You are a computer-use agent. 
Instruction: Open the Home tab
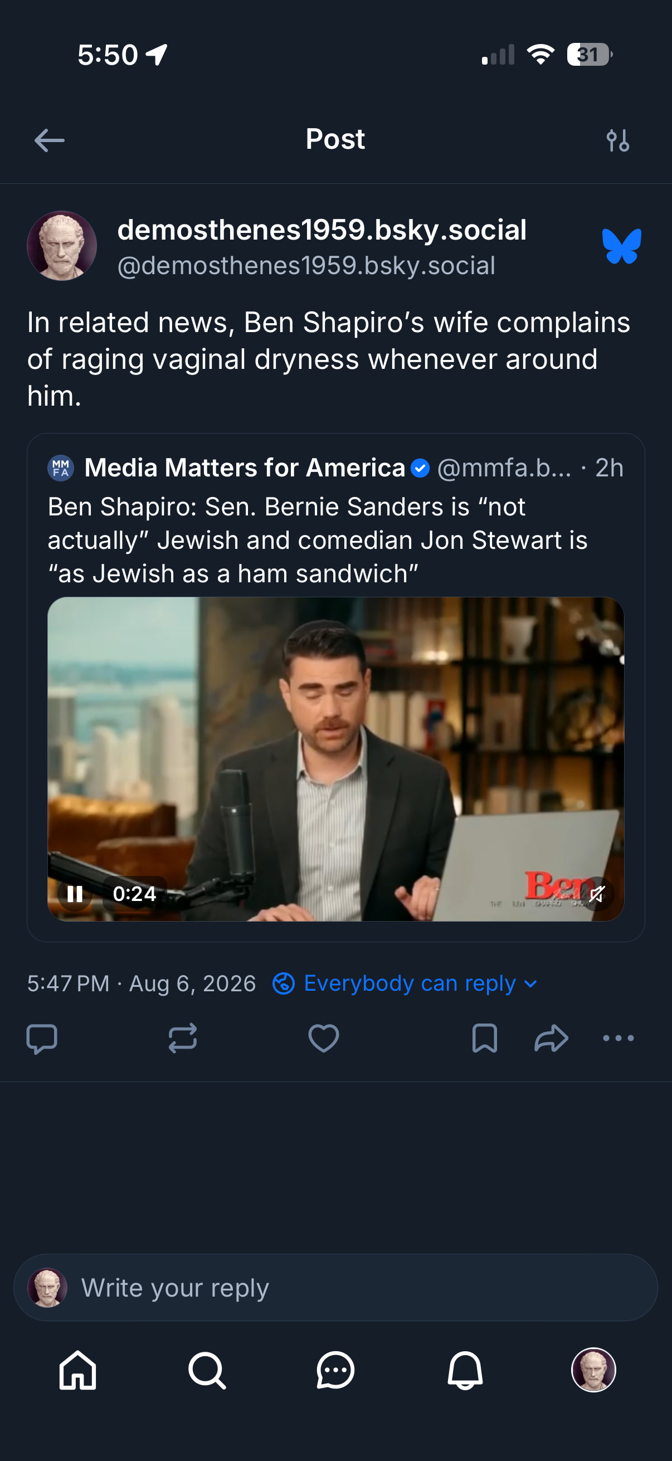[77, 1370]
